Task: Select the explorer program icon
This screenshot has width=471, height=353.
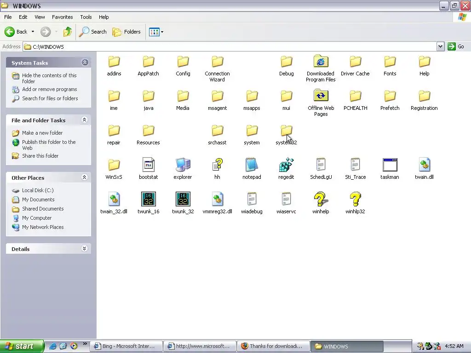Action: tap(183, 165)
